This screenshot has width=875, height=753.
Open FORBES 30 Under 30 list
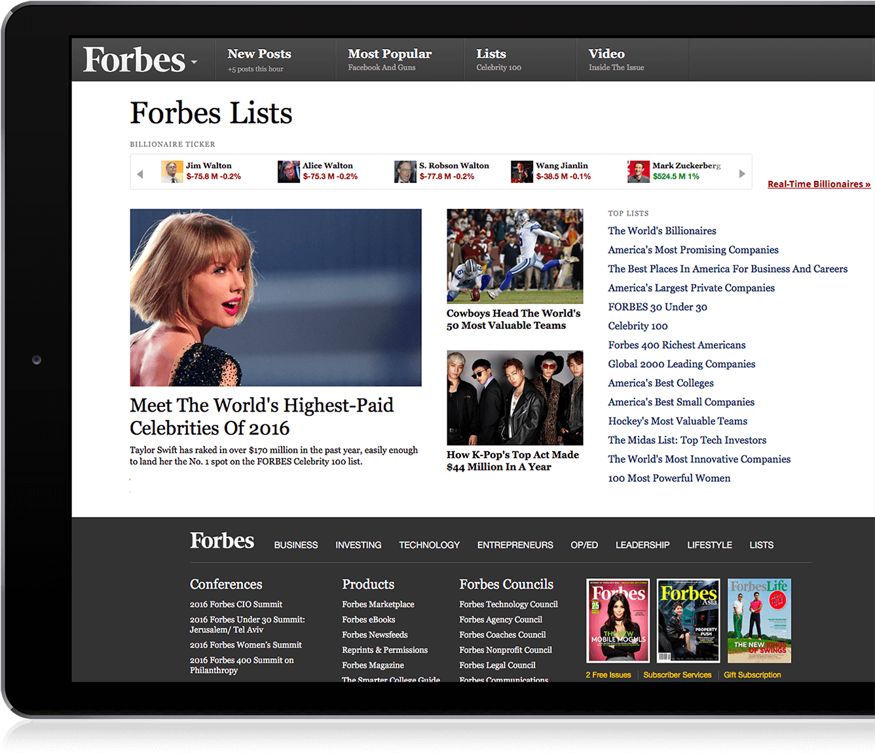[657, 307]
